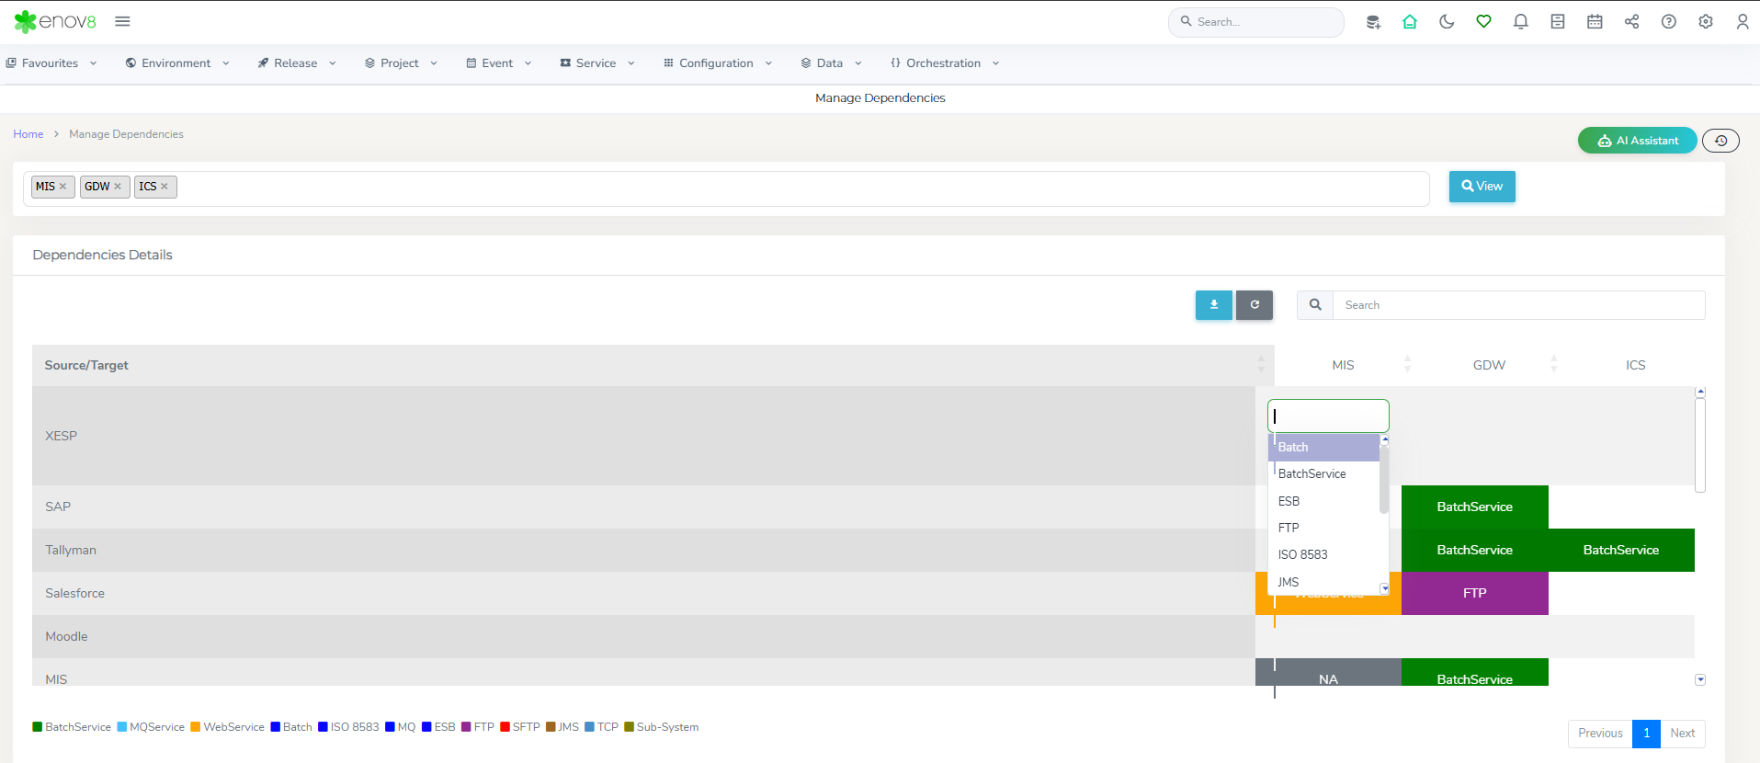Expand the Environment menu dropdown
Image resolution: width=1760 pixels, height=763 pixels.
[176, 63]
